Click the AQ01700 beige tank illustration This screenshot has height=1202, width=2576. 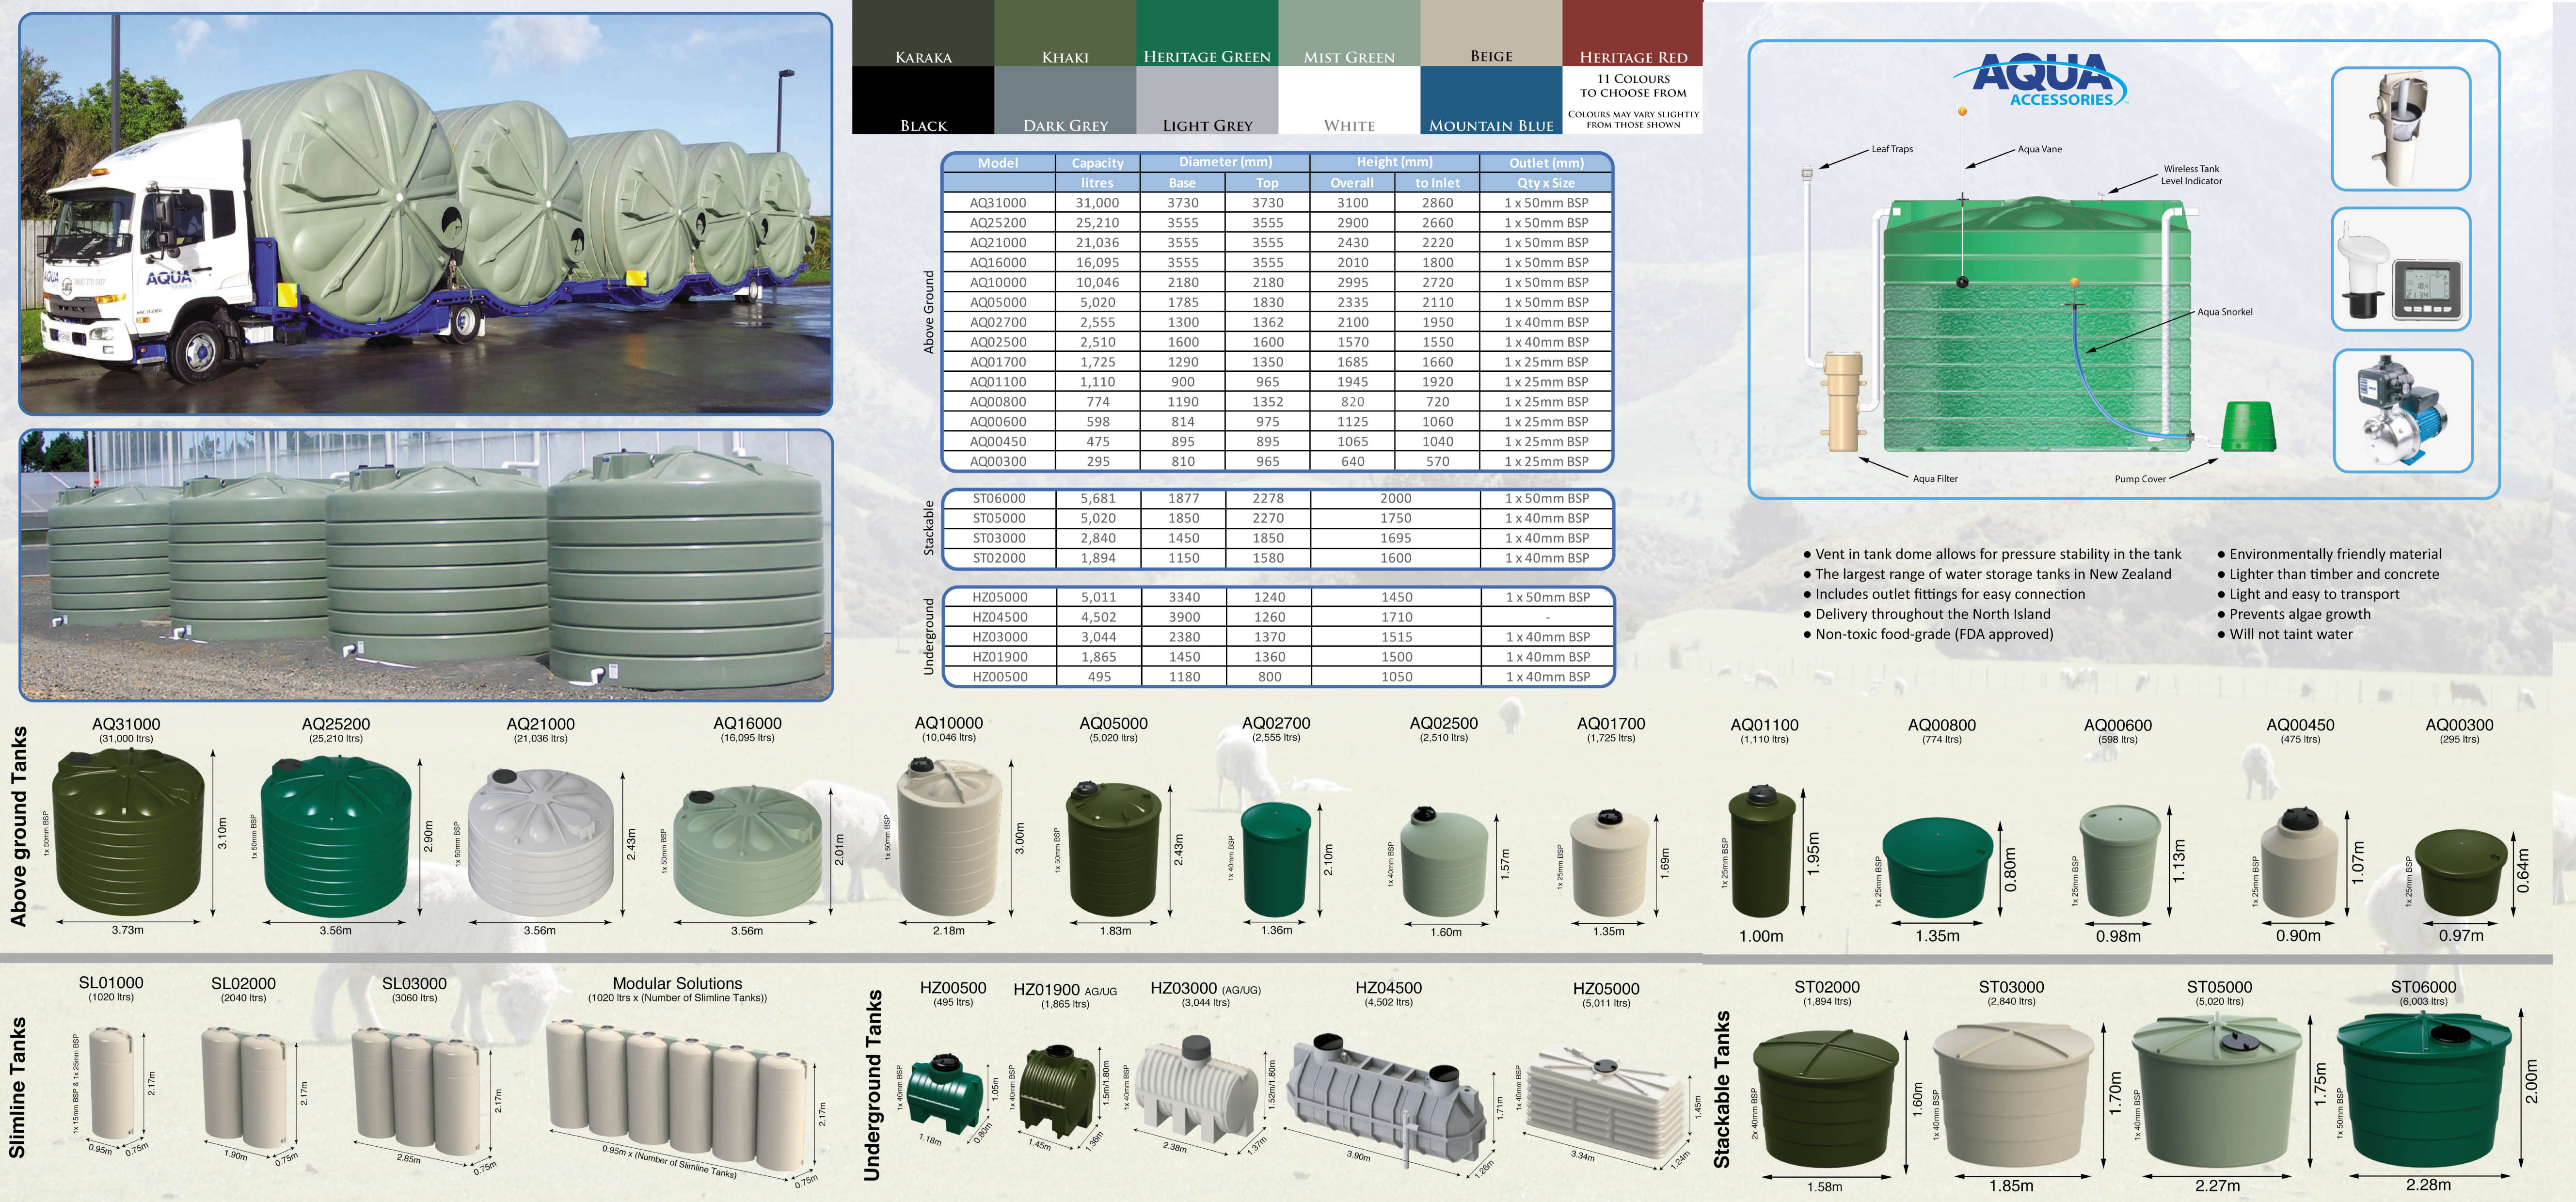[x=1610, y=862]
